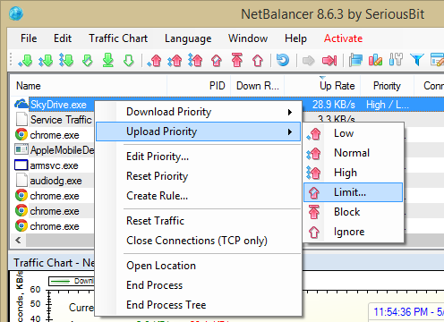
Task: Click the blue reset priority toolbar icon
Action: tap(282, 60)
